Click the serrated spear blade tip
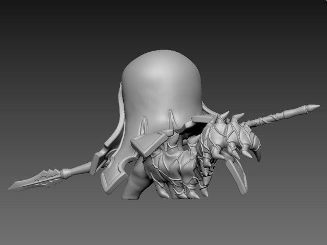 35,180
